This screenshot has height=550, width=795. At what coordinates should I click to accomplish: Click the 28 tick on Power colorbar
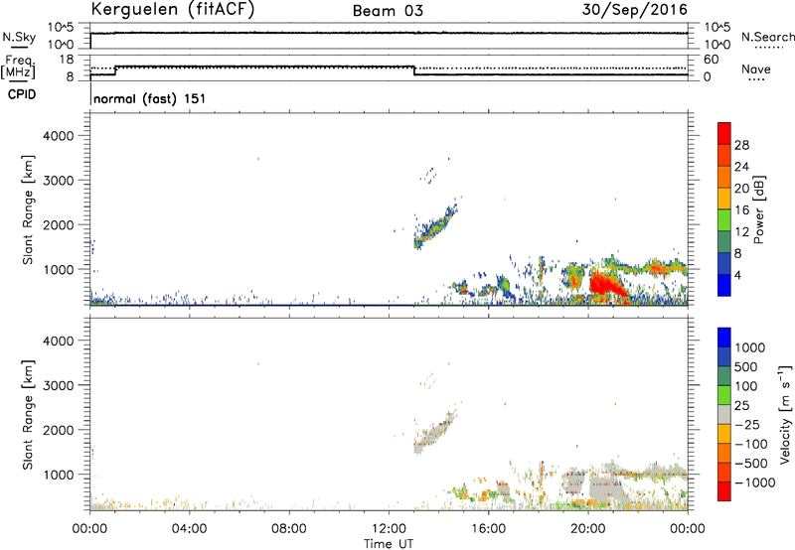point(741,145)
